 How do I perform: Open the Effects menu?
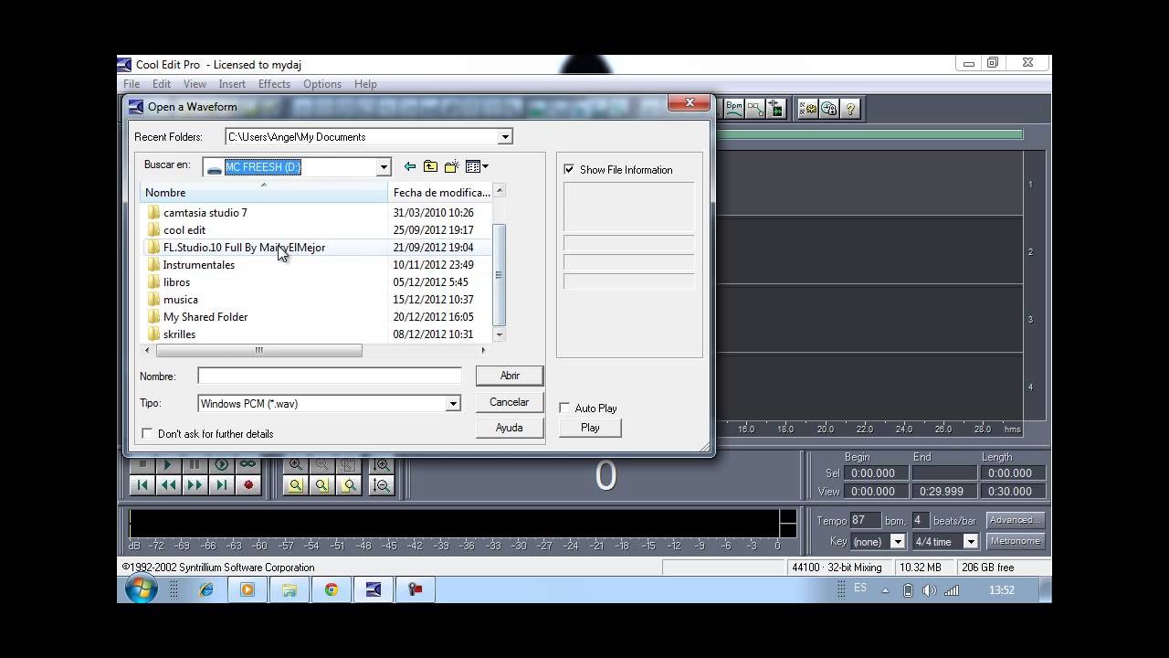tap(274, 84)
